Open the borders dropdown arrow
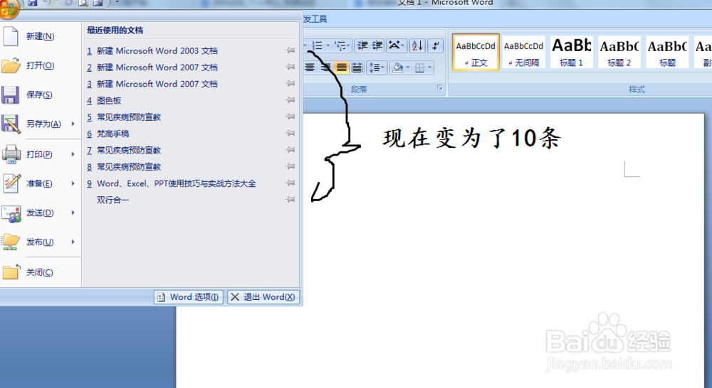The width and height of the screenshot is (712, 388). [x=429, y=68]
